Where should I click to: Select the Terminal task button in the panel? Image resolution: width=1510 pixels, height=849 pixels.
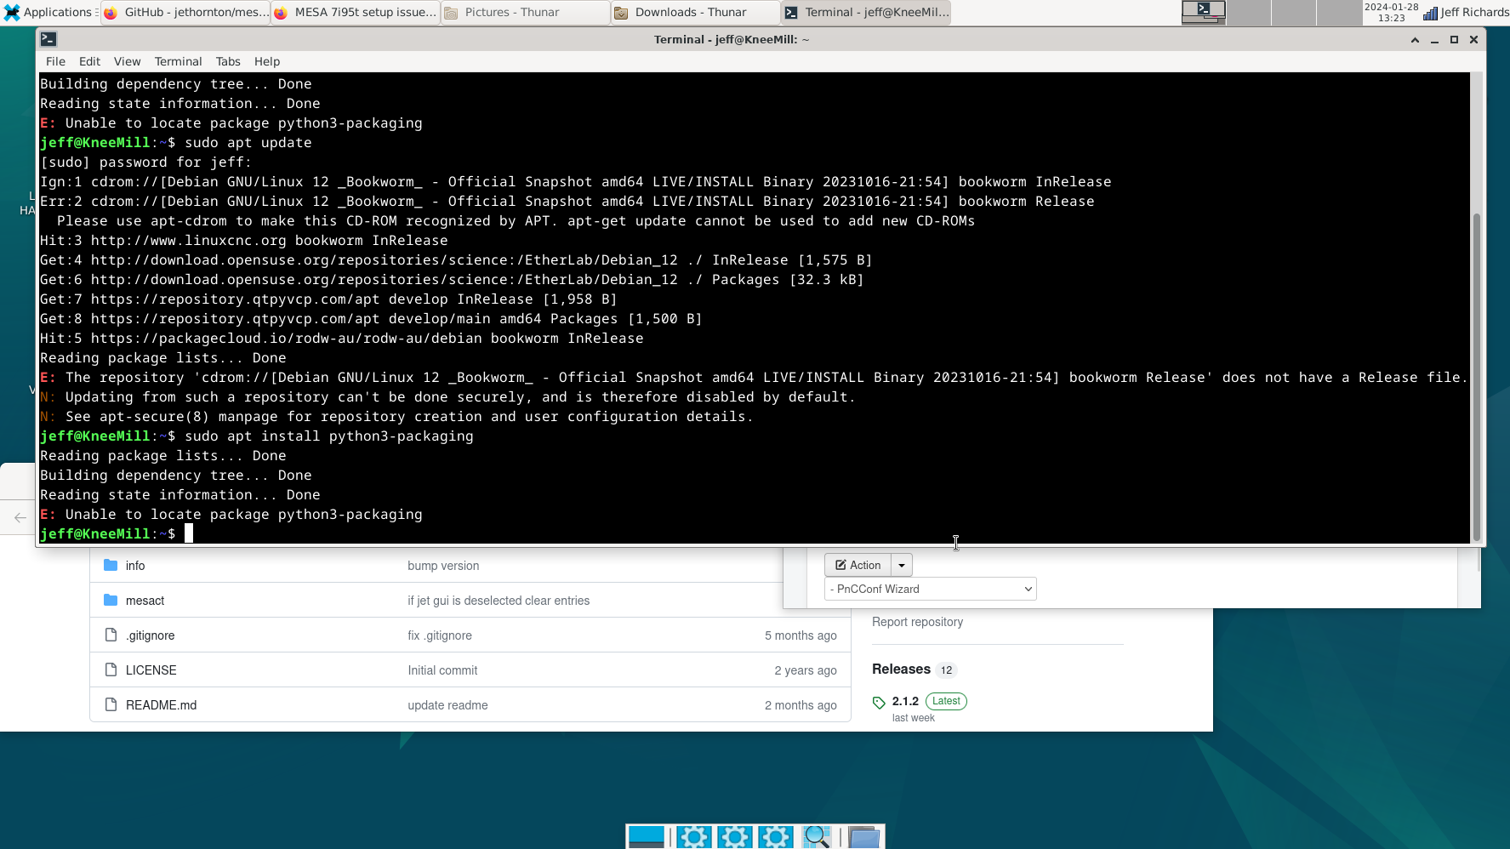[866, 12]
